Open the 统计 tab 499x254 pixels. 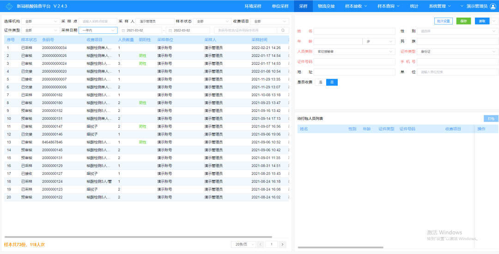click(414, 6)
